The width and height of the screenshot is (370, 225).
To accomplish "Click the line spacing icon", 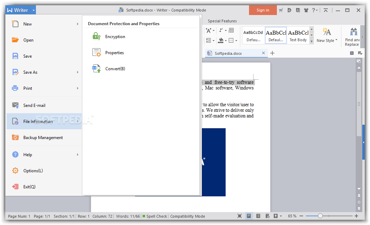I will [208, 41].
